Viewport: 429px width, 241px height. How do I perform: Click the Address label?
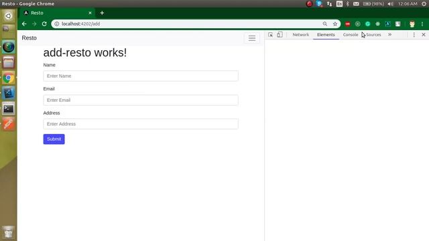pos(52,113)
